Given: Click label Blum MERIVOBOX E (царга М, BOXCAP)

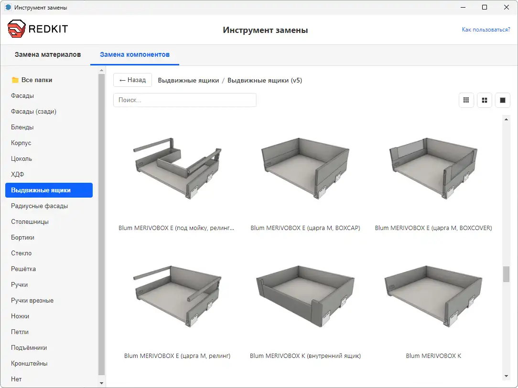Looking at the screenshot, I should tap(305, 228).
